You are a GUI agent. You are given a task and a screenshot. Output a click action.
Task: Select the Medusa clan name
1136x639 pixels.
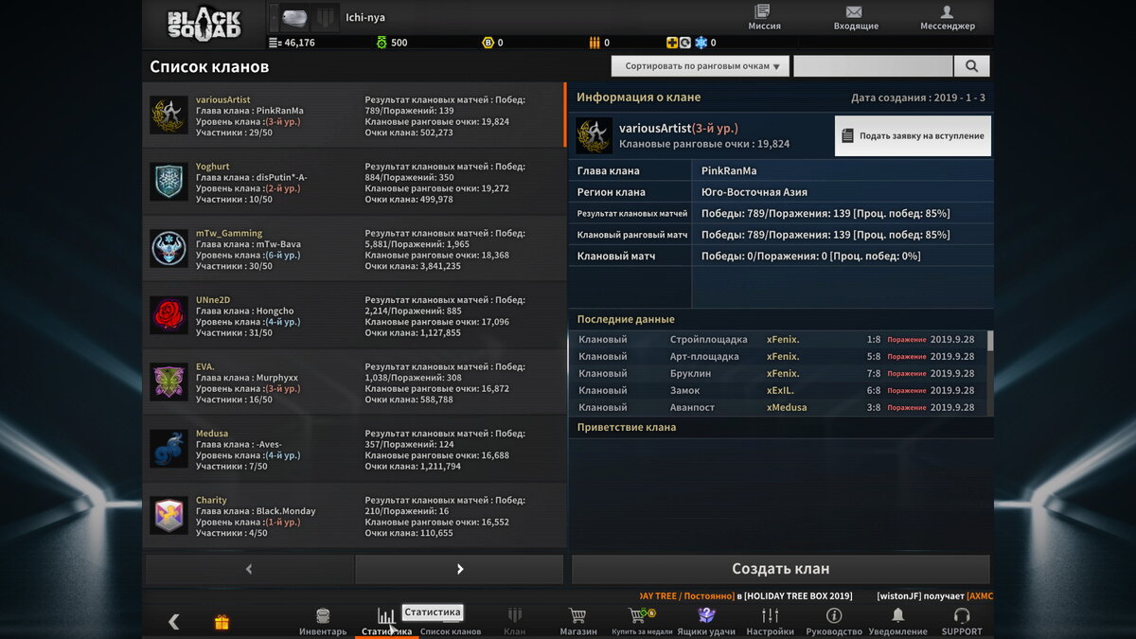[212, 434]
